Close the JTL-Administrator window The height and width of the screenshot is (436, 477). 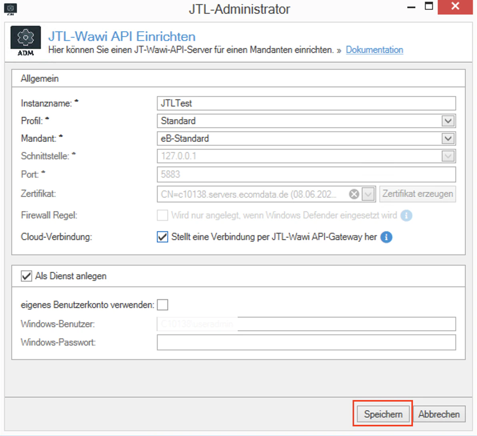(455, 7)
